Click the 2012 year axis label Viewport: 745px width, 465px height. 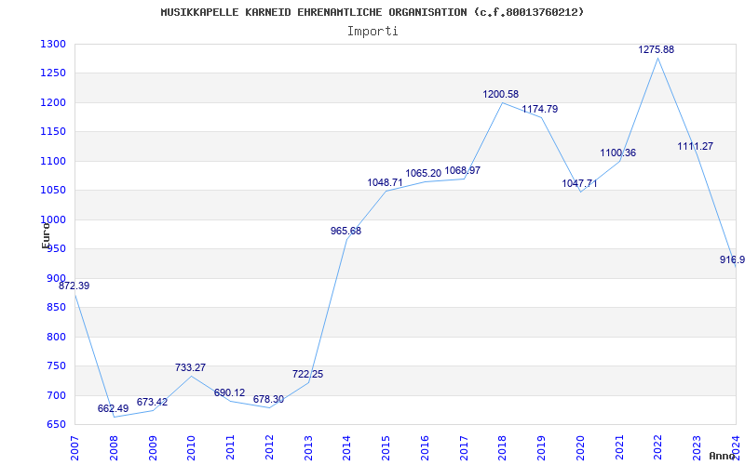[269, 449]
